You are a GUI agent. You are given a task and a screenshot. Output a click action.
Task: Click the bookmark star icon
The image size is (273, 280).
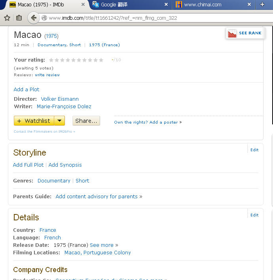pyautogui.click(x=7, y=18)
